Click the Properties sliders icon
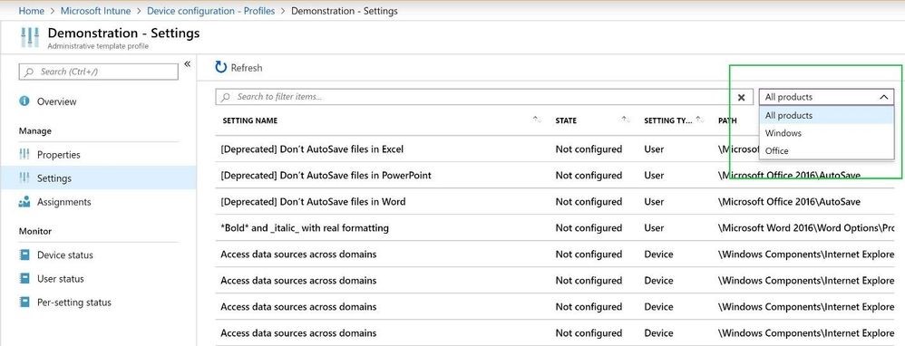 click(x=24, y=155)
